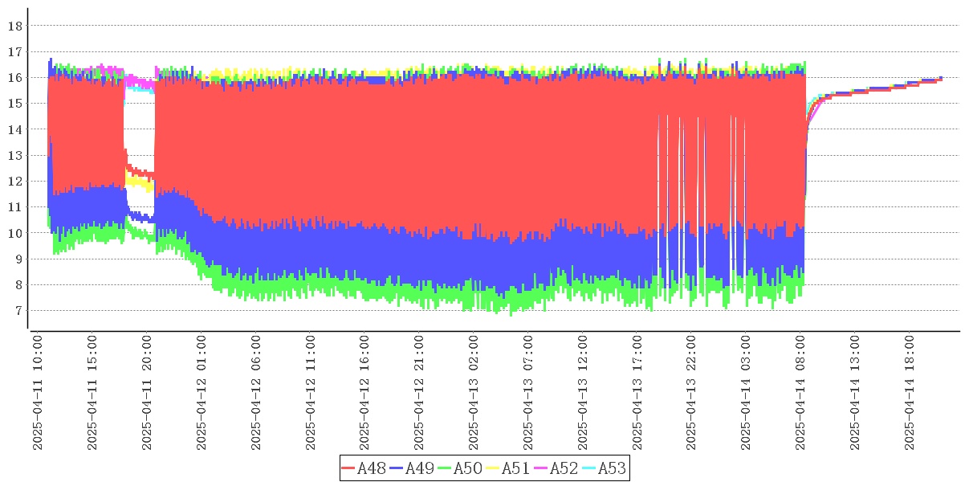Select the 2025-04-12 06:00 x-axis tick label
The height and width of the screenshot is (482, 969).
(255, 394)
